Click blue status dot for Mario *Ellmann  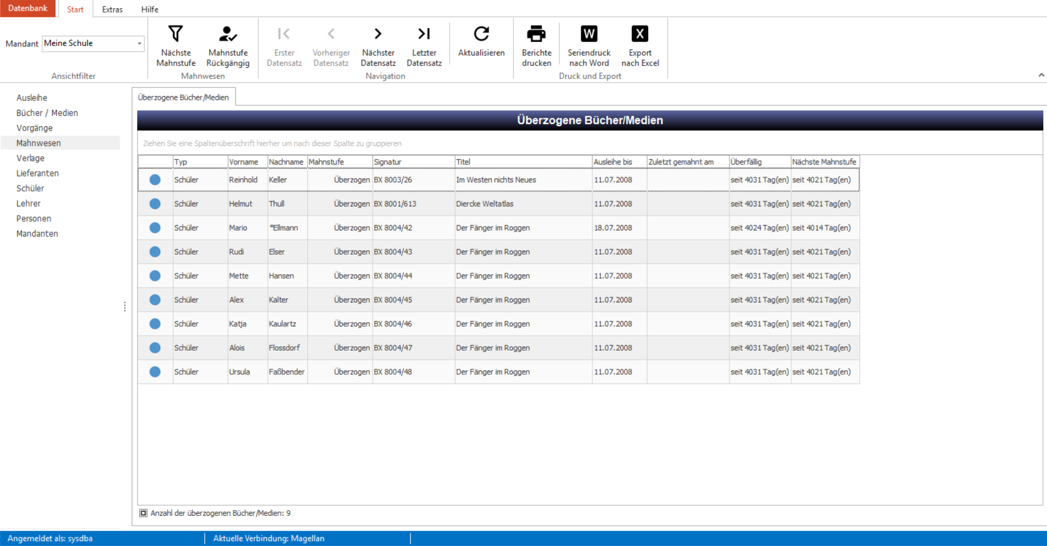pyautogui.click(x=155, y=228)
